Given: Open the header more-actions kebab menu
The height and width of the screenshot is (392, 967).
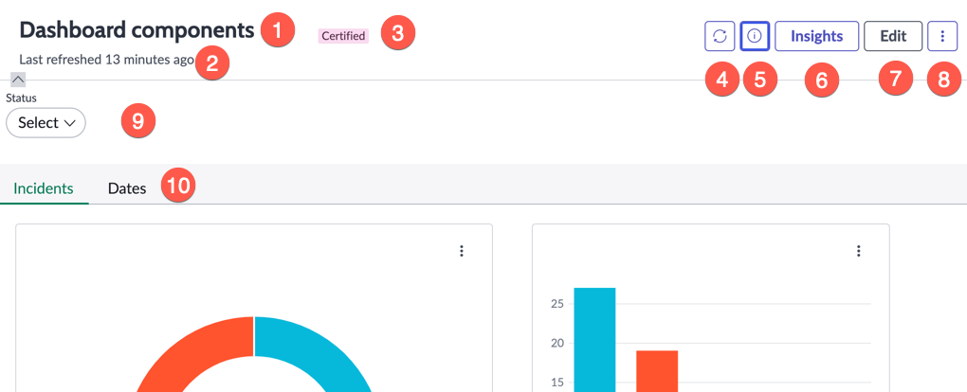Looking at the screenshot, I should (942, 36).
